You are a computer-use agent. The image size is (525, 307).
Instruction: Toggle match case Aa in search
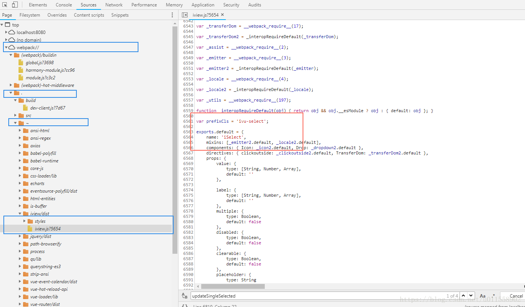coord(483,296)
